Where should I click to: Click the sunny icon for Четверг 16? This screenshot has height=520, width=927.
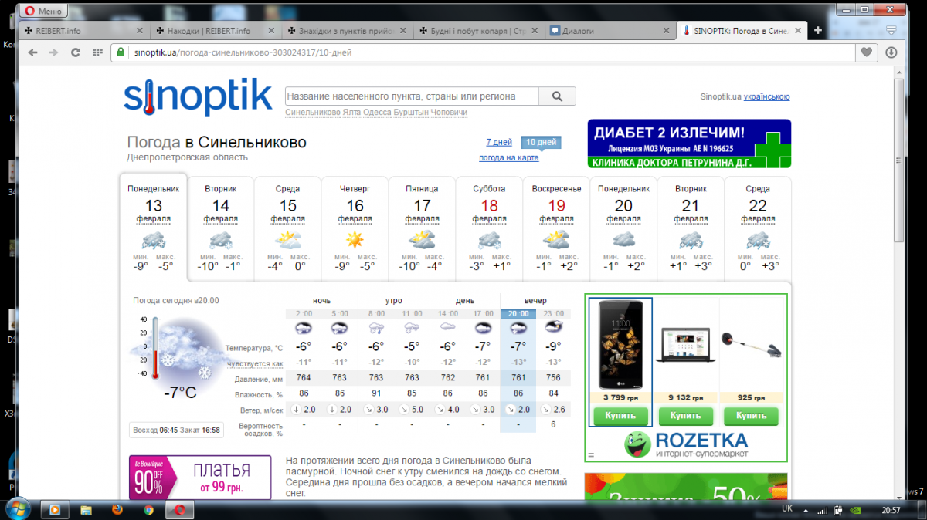(355, 239)
